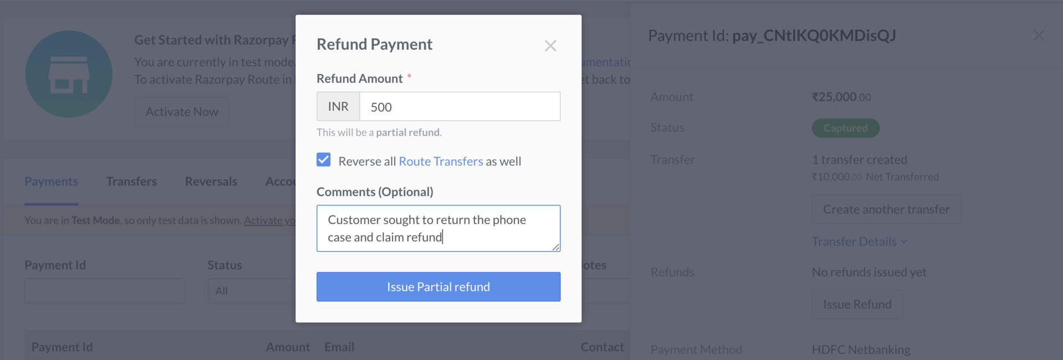Click the Payment Id filter field
Viewport: 1063px width, 360px height.
click(105, 290)
